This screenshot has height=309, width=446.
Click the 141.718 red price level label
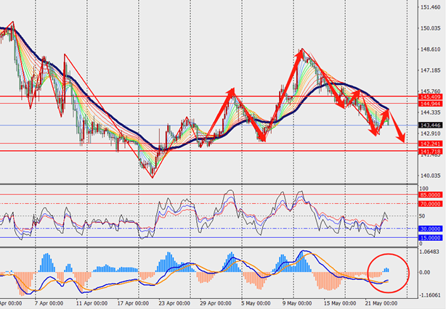(x=428, y=151)
